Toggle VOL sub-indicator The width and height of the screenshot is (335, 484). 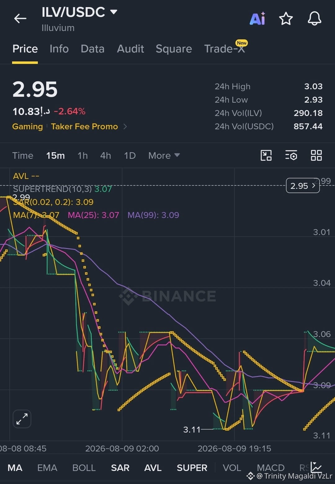(x=232, y=468)
